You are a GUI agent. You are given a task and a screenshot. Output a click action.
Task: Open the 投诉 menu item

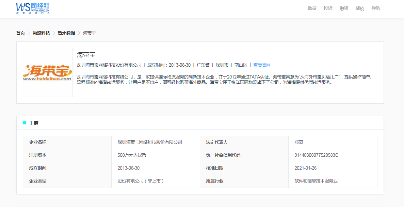pos(328,8)
